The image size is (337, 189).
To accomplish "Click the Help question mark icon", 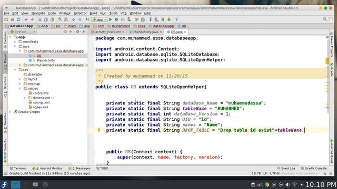I will coord(176,19).
